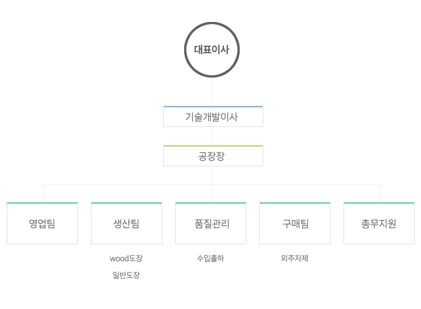Click green top bar of 생산팀 box
The height and width of the screenshot is (309, 421).
click(x=126, y=203)
